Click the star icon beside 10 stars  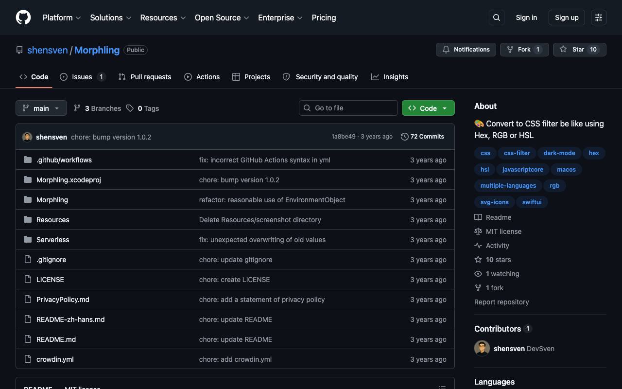[478, 260]
